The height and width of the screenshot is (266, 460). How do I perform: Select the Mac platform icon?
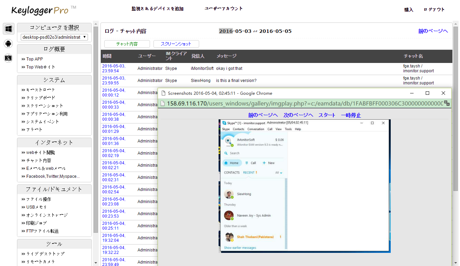coord(9,58)
